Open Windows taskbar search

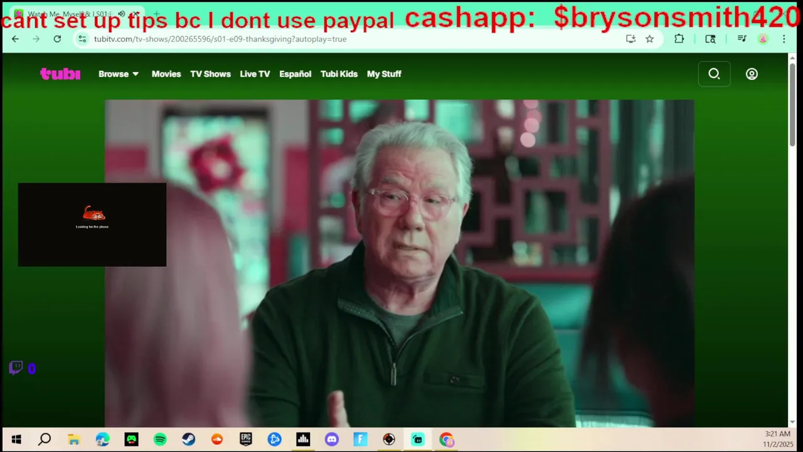pos(45,439)
